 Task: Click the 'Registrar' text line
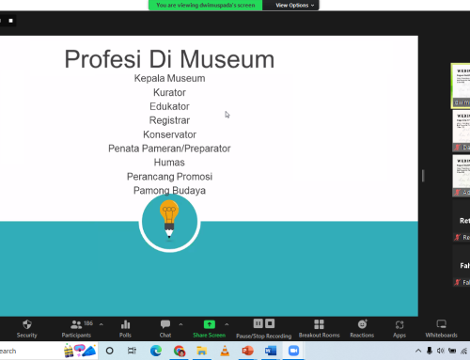(169, 120)
